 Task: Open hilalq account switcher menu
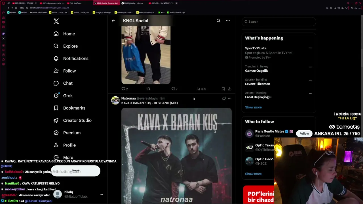click(x=101, y=194)
